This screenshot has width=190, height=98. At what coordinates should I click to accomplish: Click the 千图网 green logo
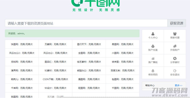pyautogui.click(x=96, y=3)
